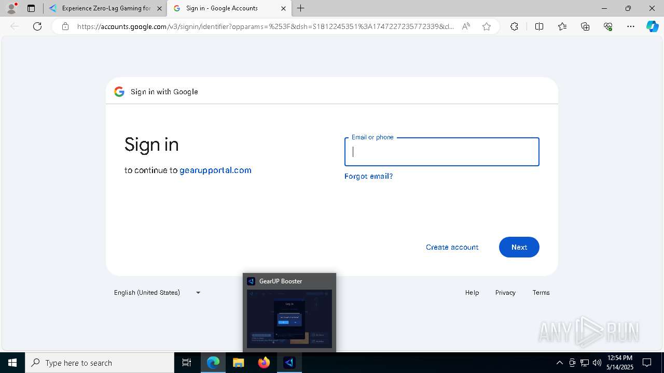Open the clock and date panel
Screen dimensions: 664x373
click(620, 363)
